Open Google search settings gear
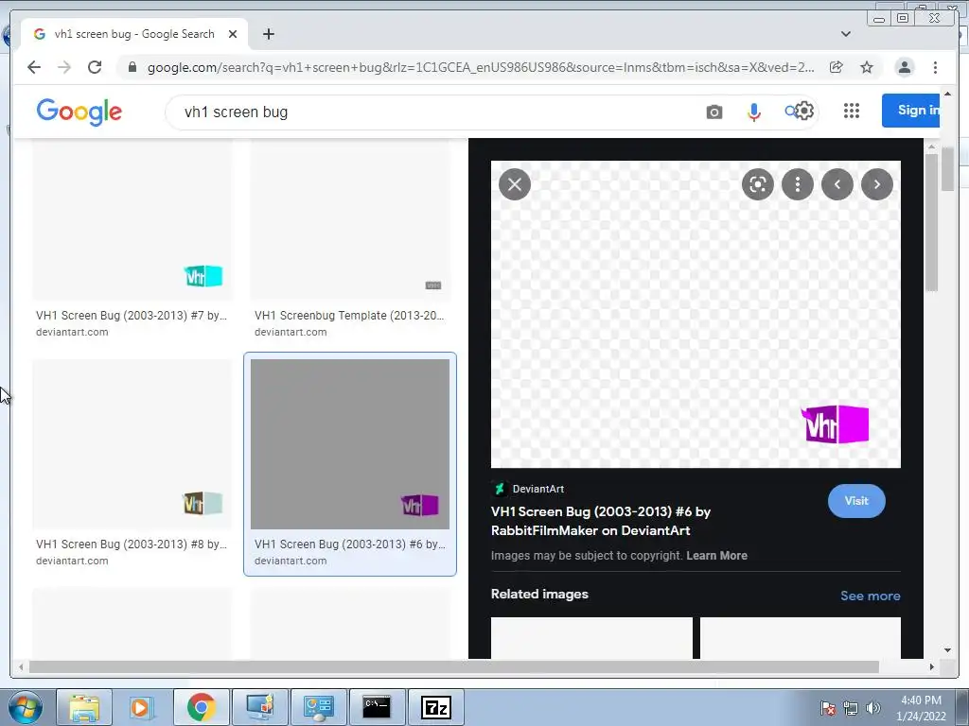Viewport: 969px width, 726px height. point(804,112)
